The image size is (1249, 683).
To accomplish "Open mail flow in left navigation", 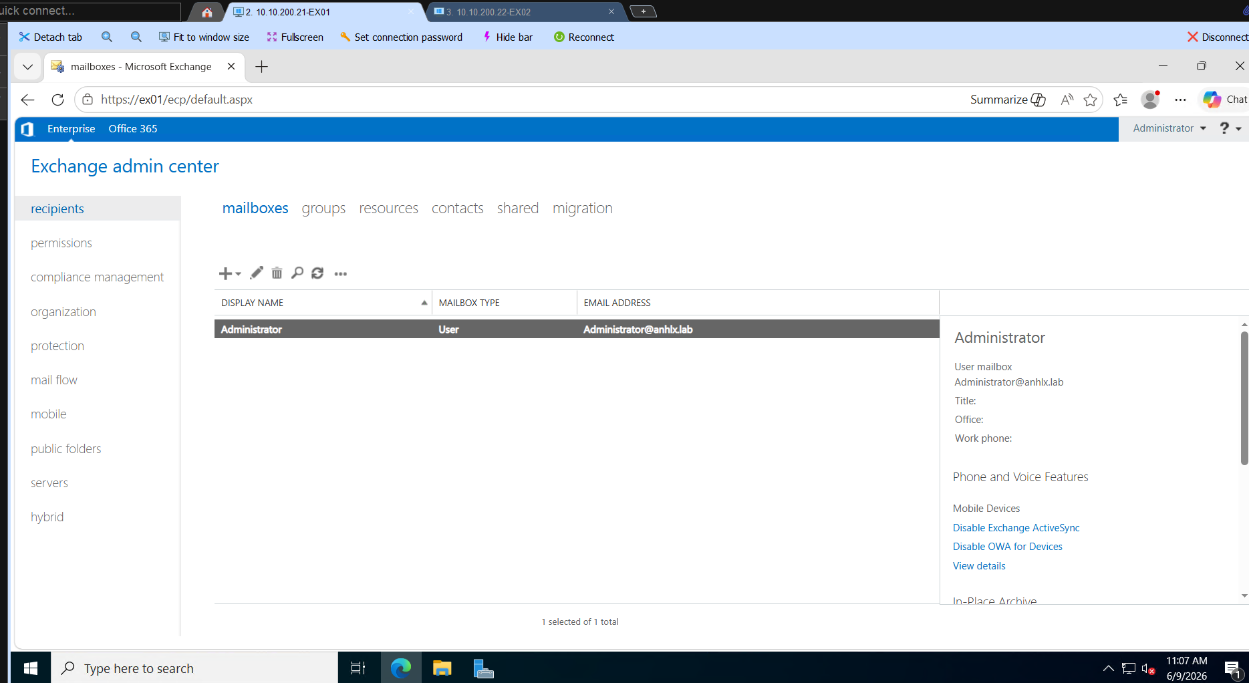I will click(54, 380).
